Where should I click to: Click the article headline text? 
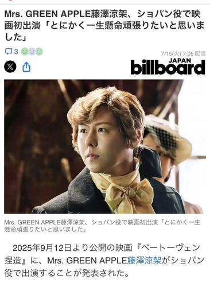pos(104,25)
